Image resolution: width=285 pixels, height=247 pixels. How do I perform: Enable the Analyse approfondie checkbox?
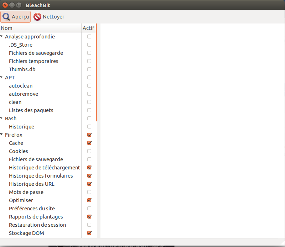(89, 37)
